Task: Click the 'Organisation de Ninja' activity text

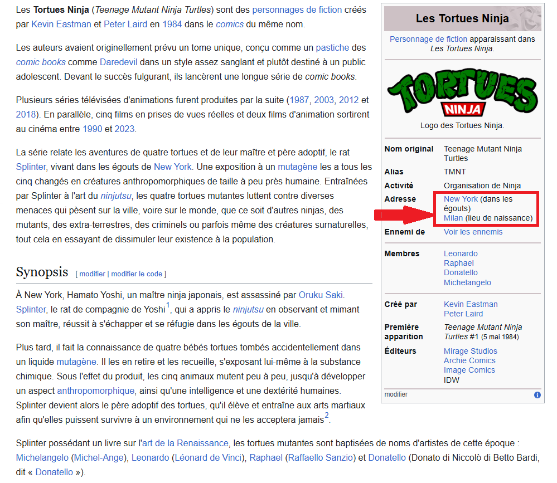Action: pos(482,186)
